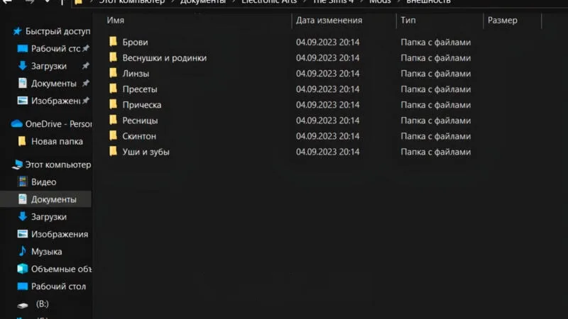
Task: Select the Пресеты folder icon
Action: [x=114, y=89]
